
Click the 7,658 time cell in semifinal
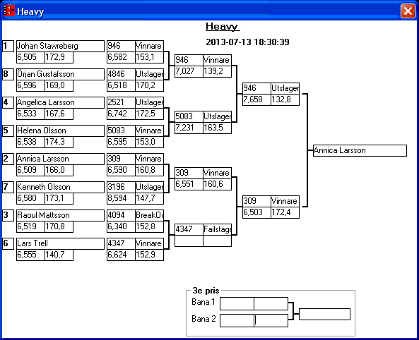click(x=256, y=99)
